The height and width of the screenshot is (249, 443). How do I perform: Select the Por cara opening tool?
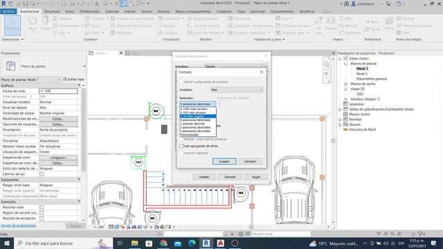318,26
